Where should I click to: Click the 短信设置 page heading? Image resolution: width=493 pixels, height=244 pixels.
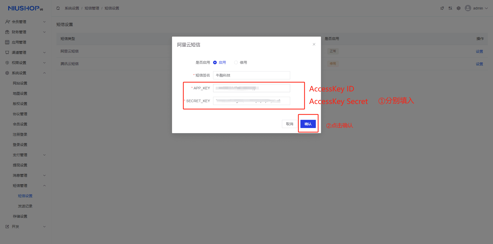click(x=65, y=25)
